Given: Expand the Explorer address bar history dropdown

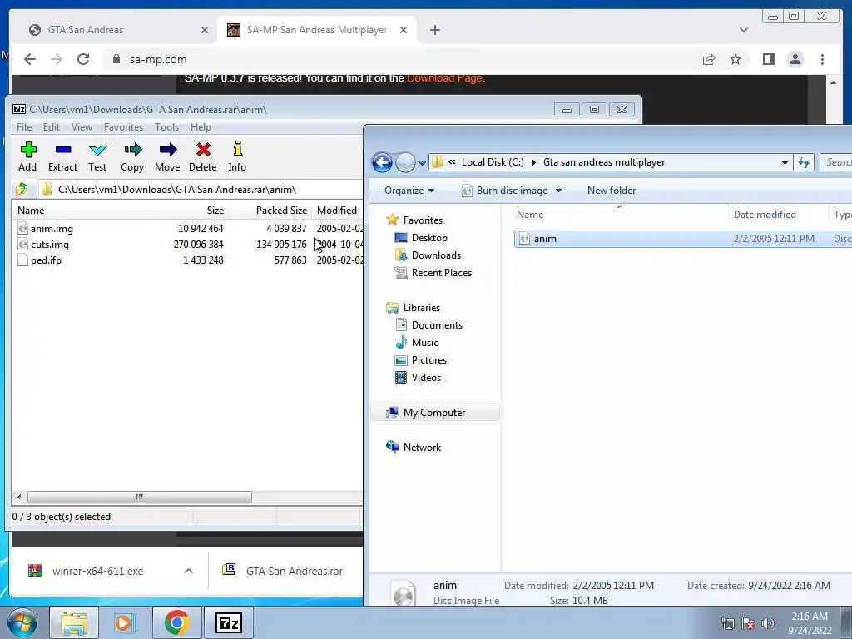Looking at the screenshot, I should click(785, 162).
